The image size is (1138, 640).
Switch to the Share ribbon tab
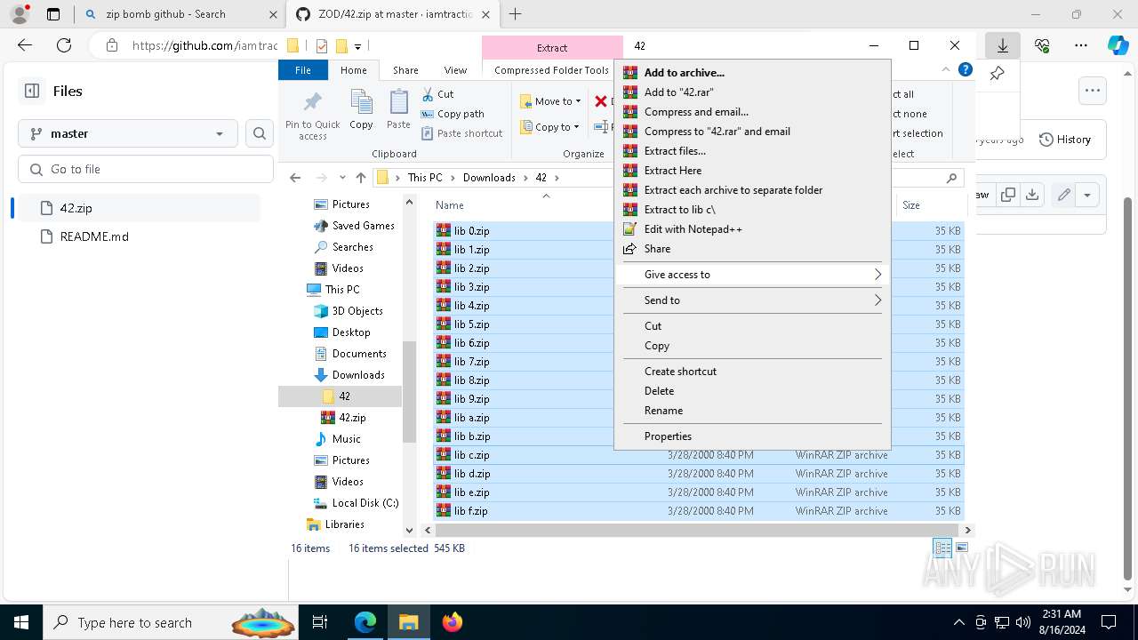coord(405,70)
